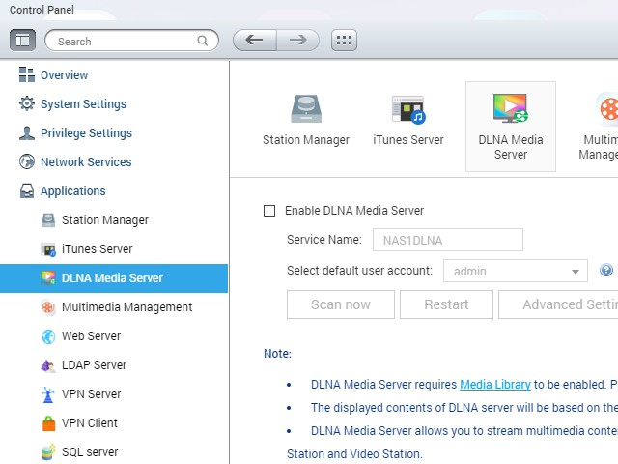Go back with the left arrow button
This screenshot has height=464, width=618.
click(255, 40)
